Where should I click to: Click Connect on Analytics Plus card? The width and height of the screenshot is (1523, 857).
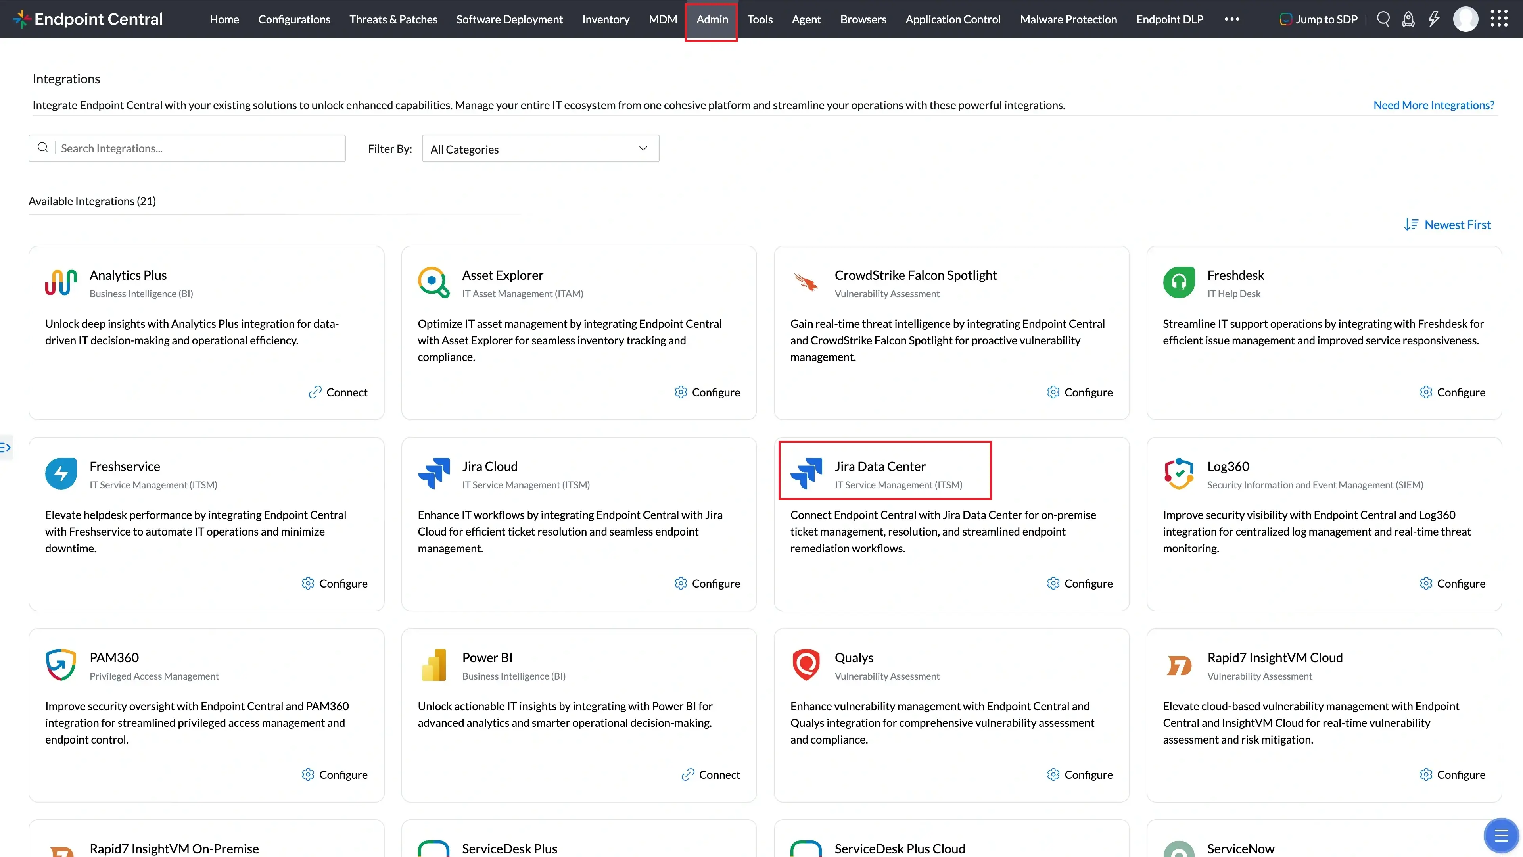pyautogui.click(x=338, y=392)
